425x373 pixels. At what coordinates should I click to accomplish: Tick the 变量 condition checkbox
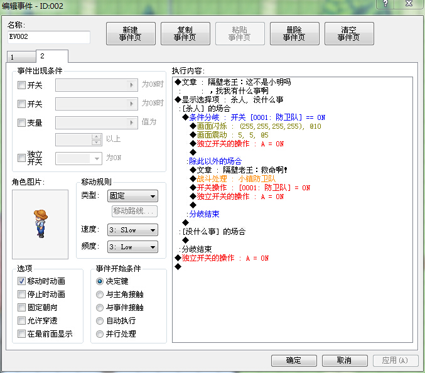21,123
